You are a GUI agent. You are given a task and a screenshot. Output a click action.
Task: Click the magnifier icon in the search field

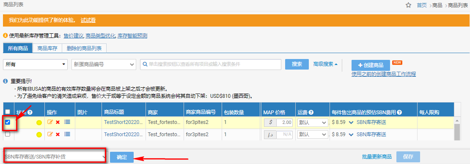coord(145,64)
